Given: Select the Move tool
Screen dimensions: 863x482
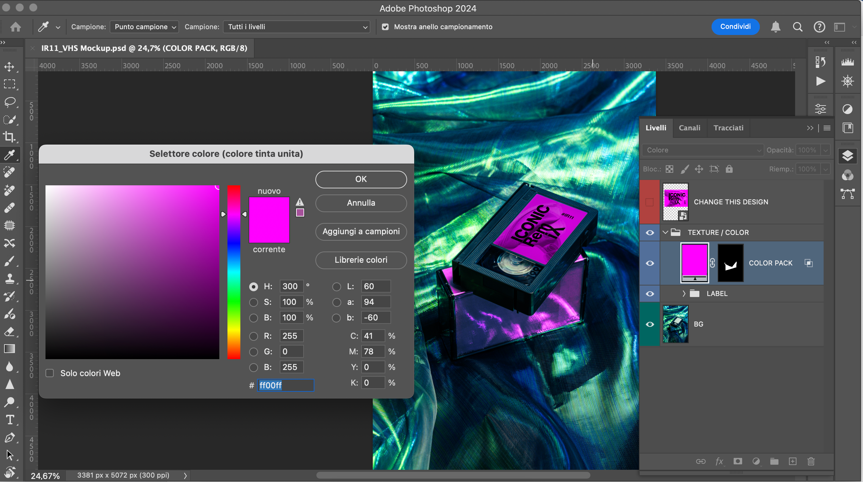Looking at the screenshot, I should [10, 67].
